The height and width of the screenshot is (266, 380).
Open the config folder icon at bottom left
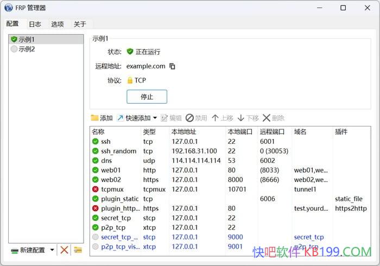click(78, 250)
